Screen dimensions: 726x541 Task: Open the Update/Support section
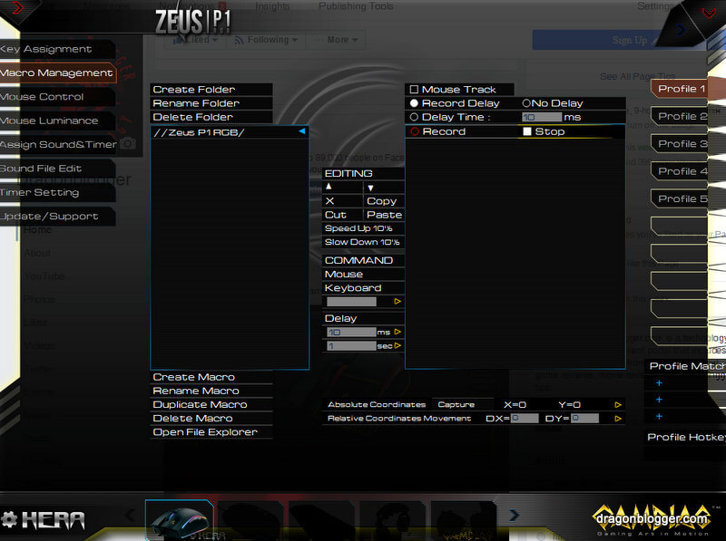[x=56, y=217]
